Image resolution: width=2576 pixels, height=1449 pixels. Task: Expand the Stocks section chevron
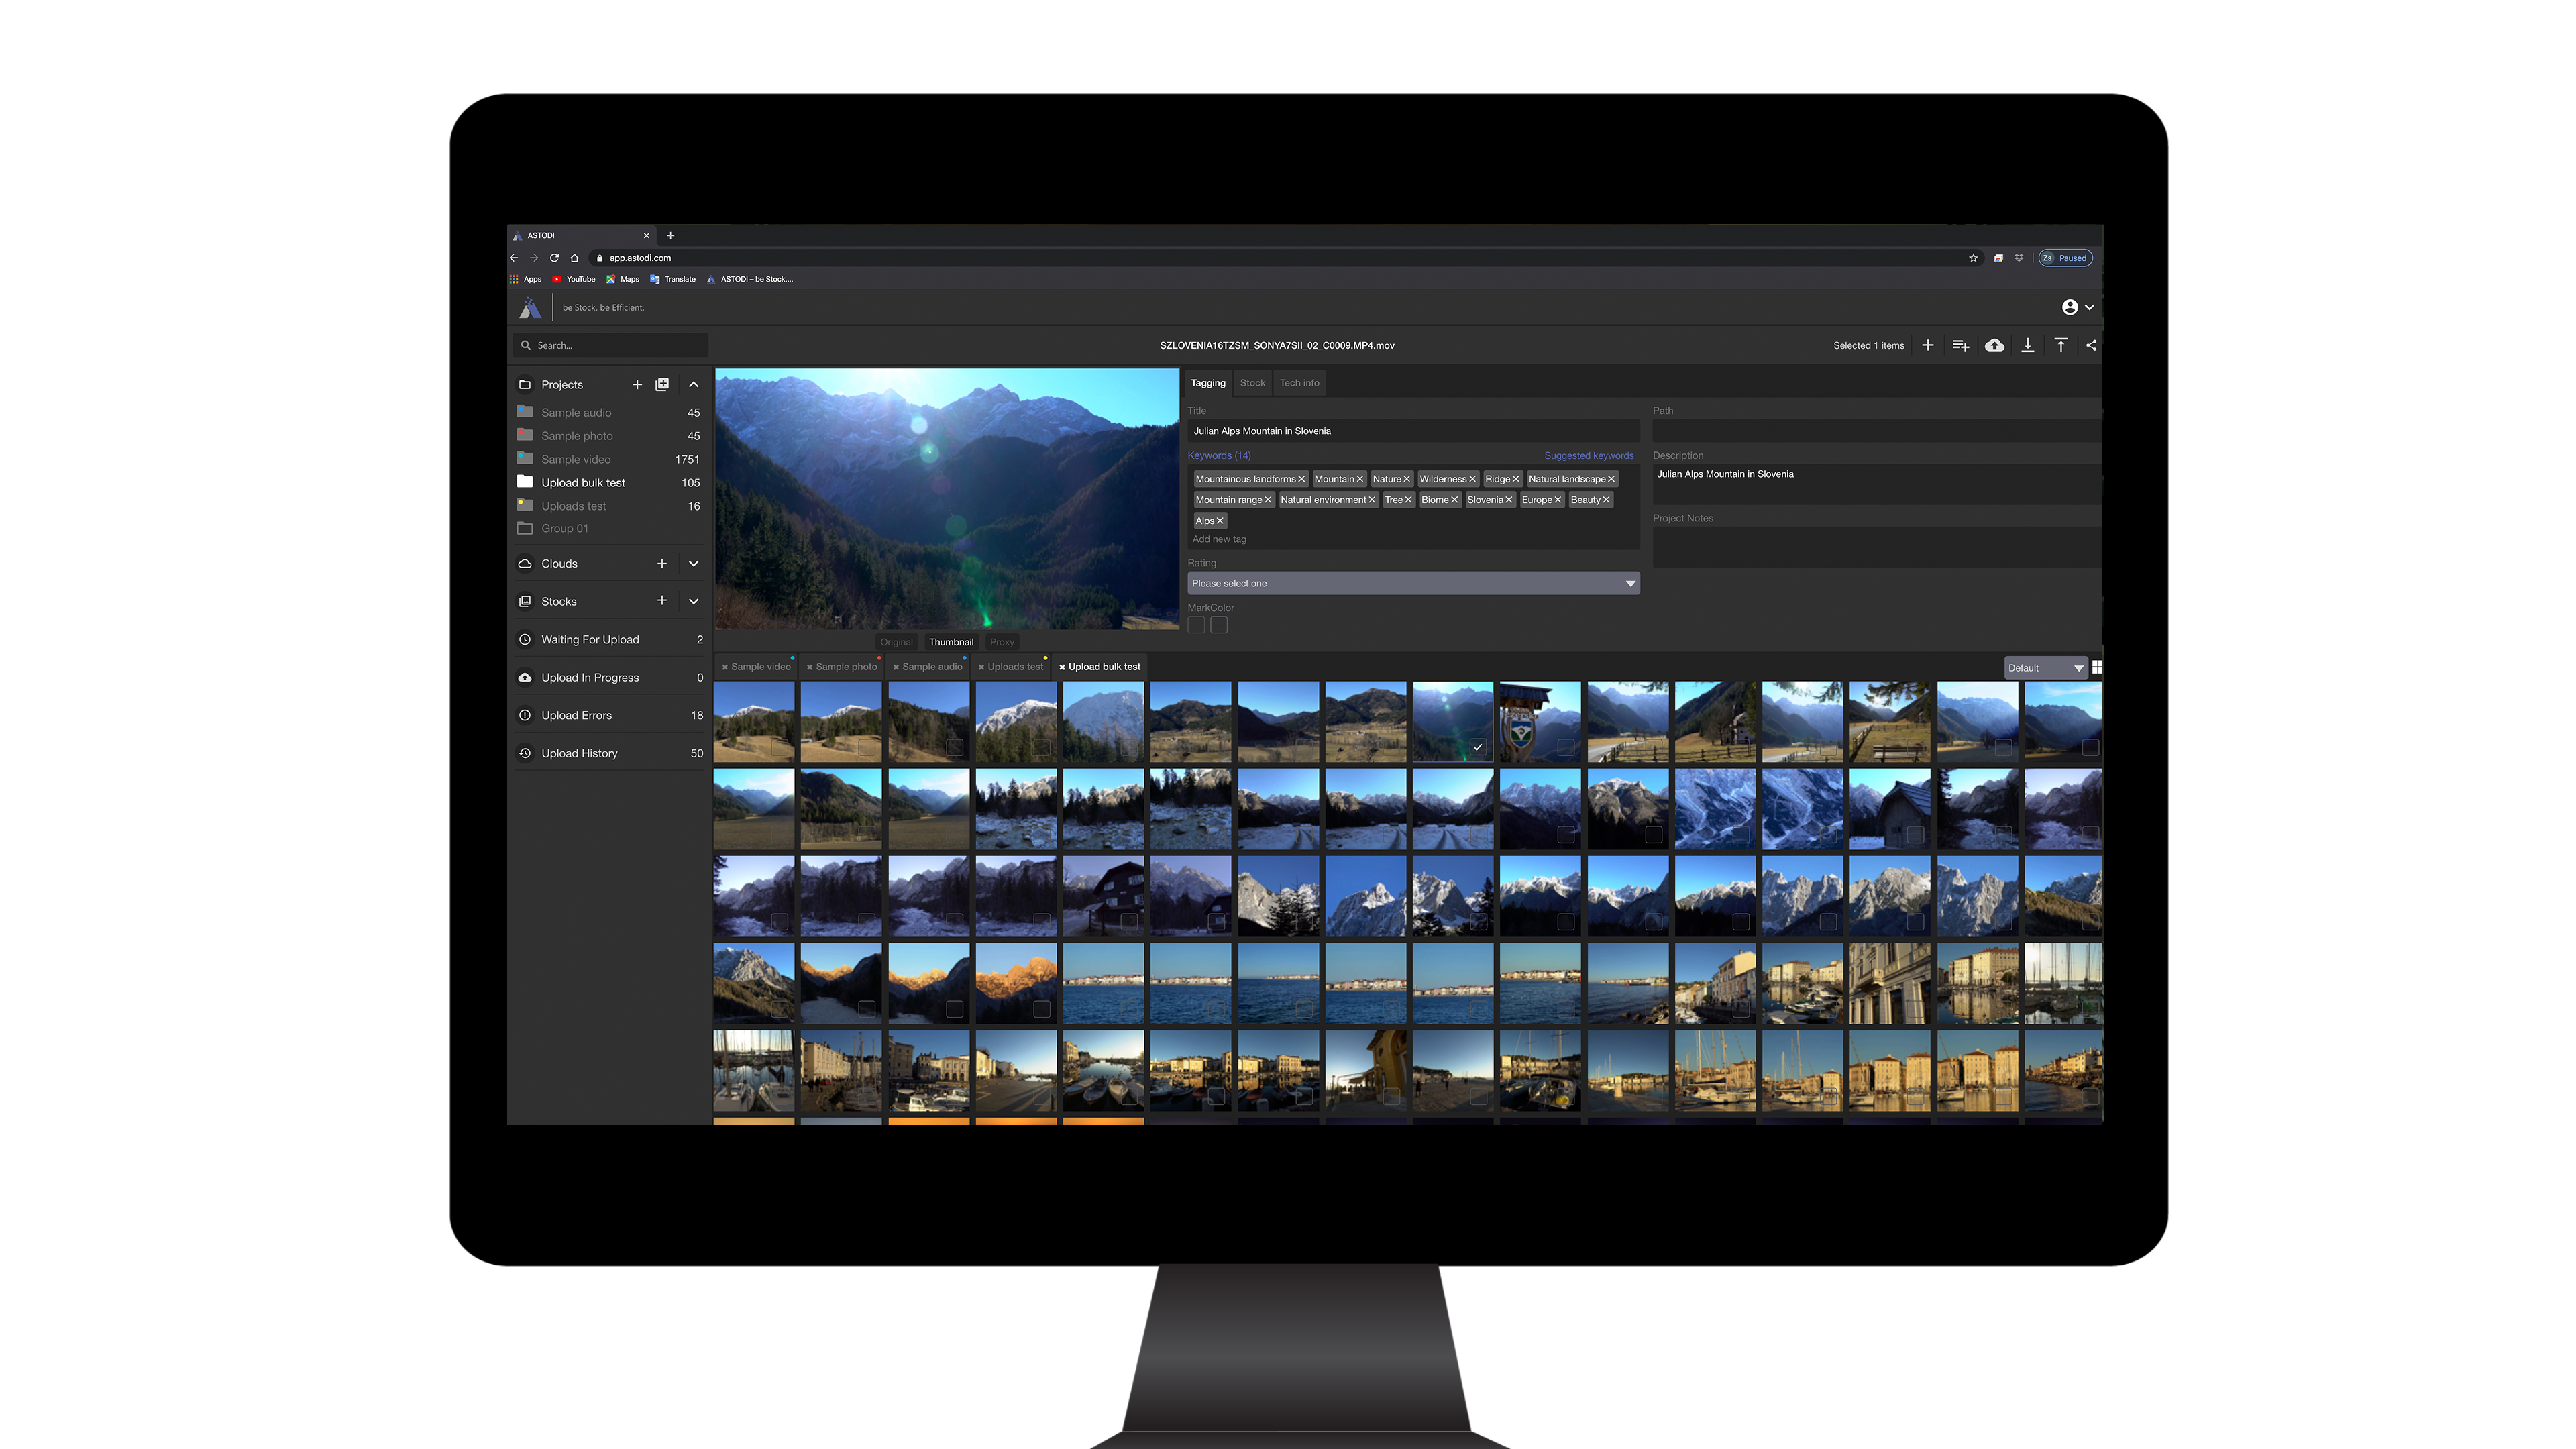tap(693, 601)
